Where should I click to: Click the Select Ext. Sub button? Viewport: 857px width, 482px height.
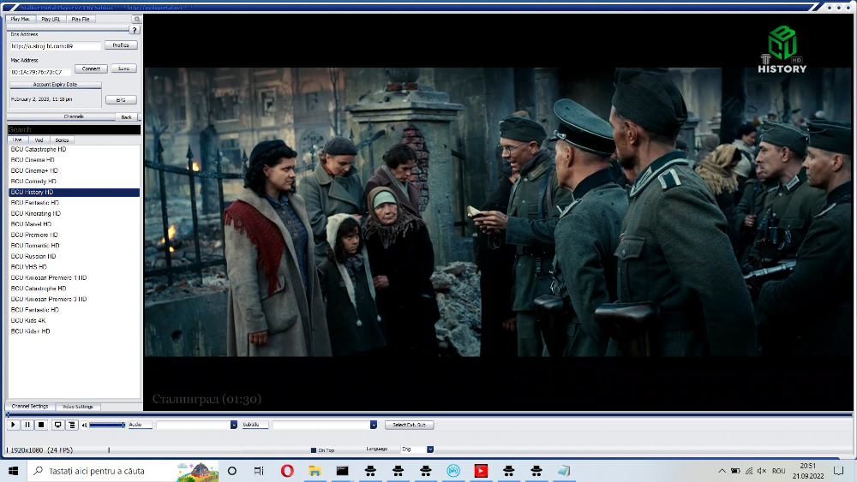(x=410, y=425)
